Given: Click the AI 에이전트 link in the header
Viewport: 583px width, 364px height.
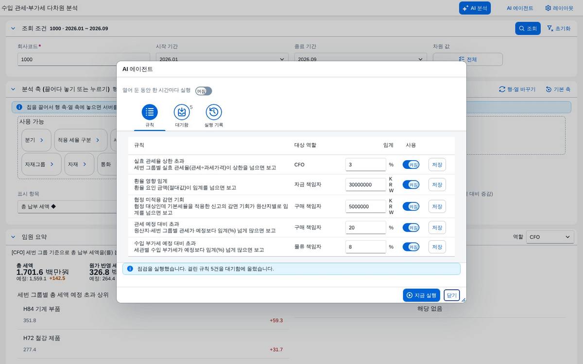Looking at the screenshot, I should (x=520, y=8).
